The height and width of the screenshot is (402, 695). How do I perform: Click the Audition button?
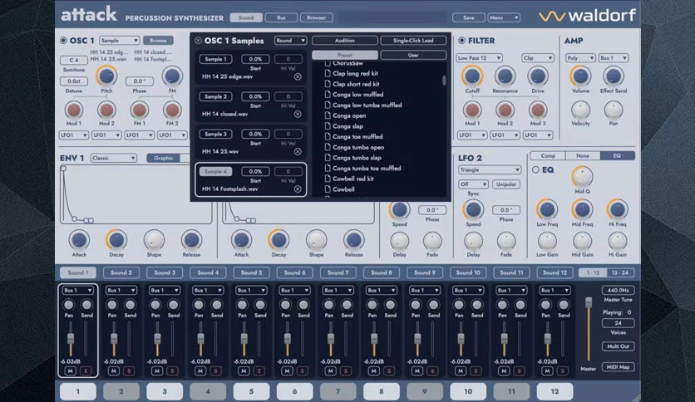pyautogui.click(x=344, y=41)
